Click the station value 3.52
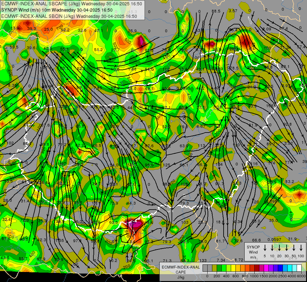Screen dimensions: 307x282 [x=288, y=143]
